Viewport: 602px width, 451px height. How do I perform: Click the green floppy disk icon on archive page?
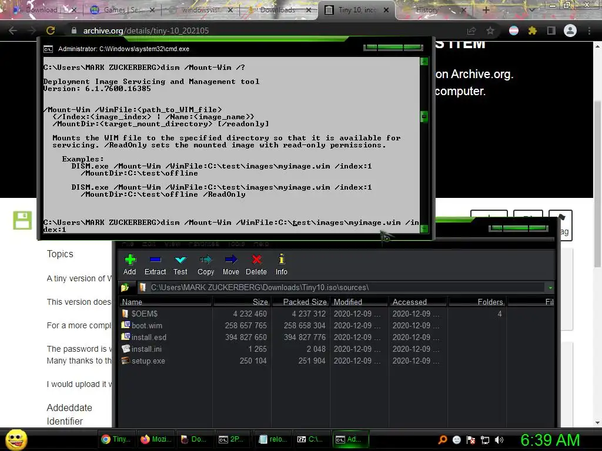(x=22, y=221)
